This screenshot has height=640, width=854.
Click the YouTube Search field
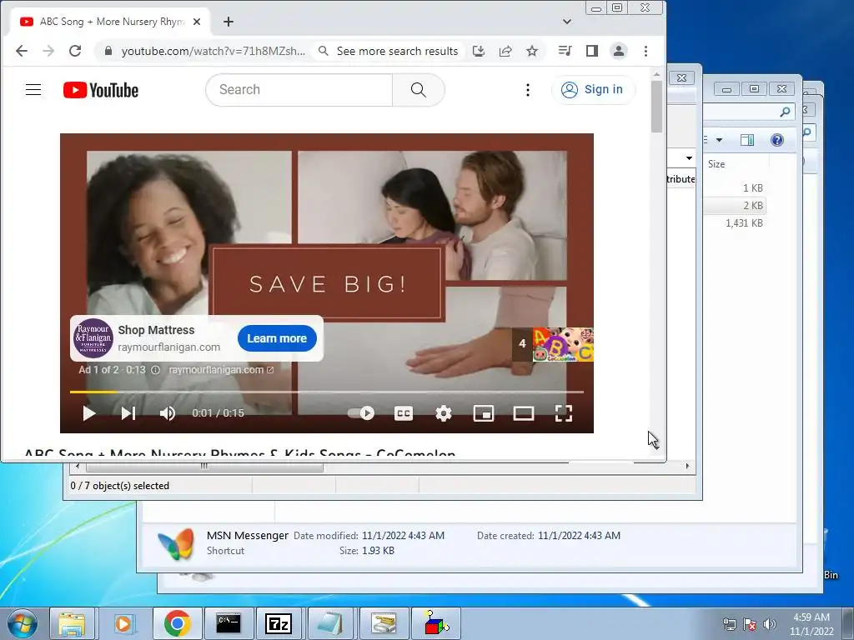(299, 90)
